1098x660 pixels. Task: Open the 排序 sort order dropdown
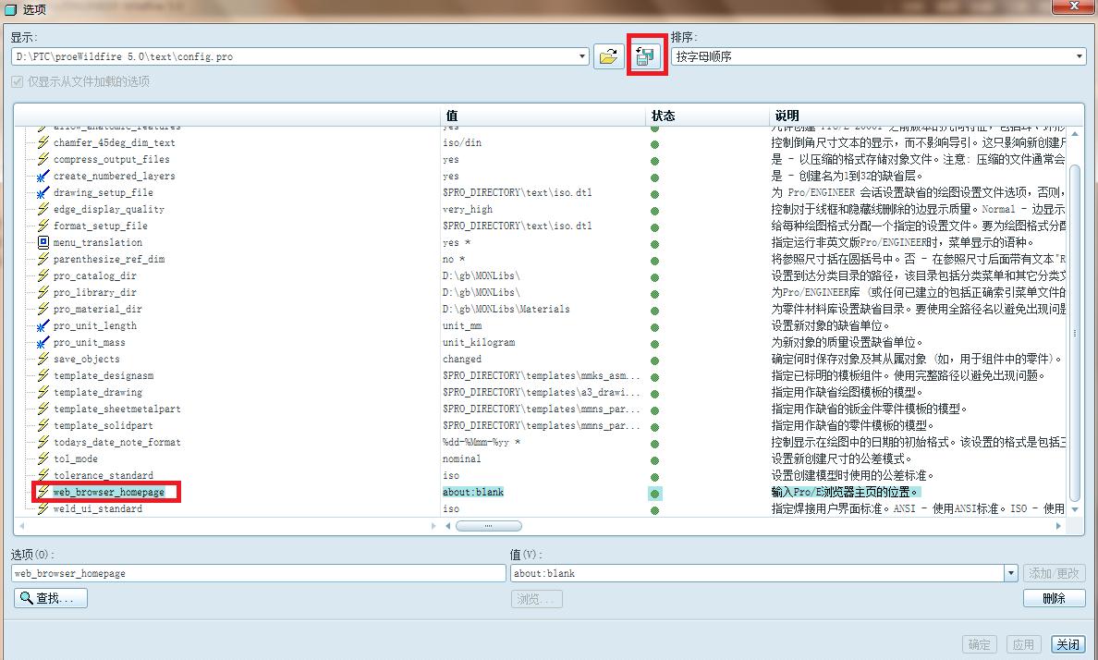pyautogui.click(x=1079, y=55)
